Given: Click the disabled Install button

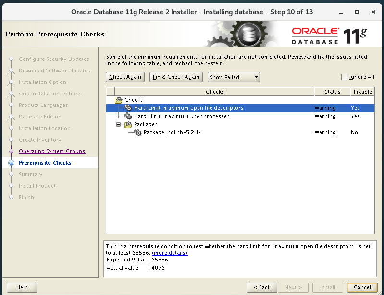Looking at the screenshot, I should click(327, 287).
